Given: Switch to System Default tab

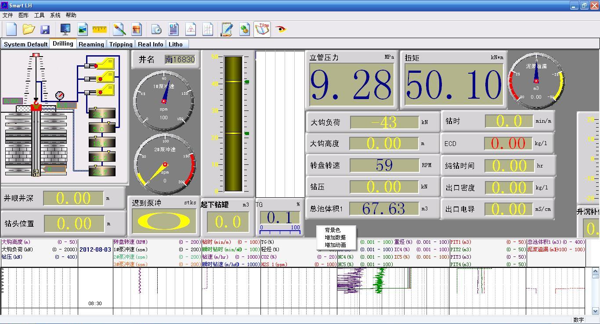Looking at the screenshot, I should pos(25,44).
